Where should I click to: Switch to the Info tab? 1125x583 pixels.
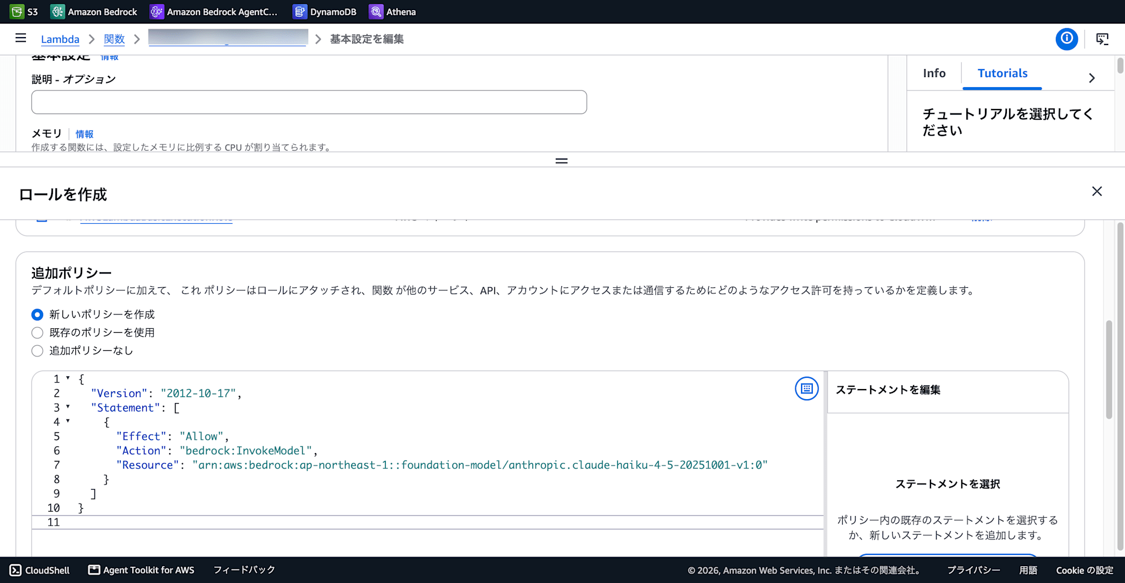[934, 73]
